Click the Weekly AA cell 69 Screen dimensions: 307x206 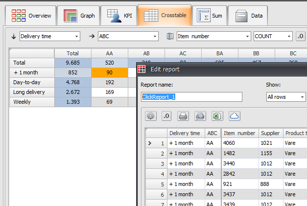[x=110, y=102]
